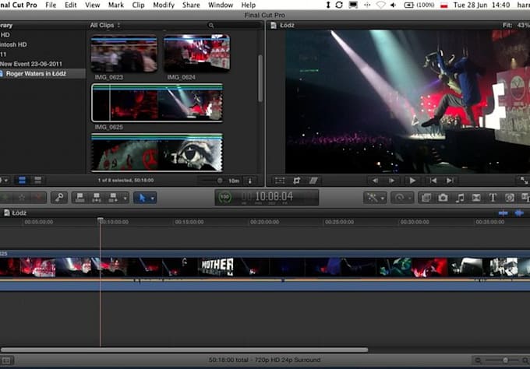The width and height of the screenshot is (530, 369).
Task: Switch browser to filmstrip view
Action: [22, 181]
